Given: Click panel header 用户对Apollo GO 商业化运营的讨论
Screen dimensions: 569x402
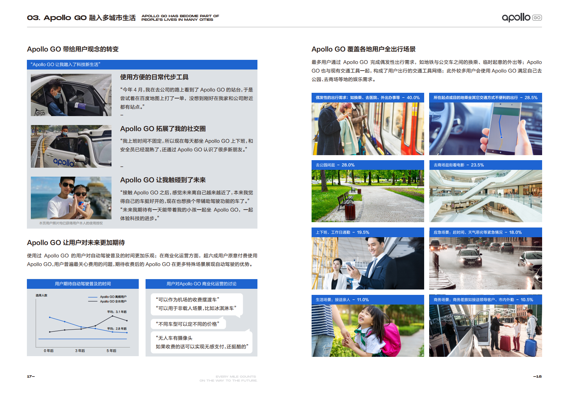Looking at the screenshot, I should [x=201, y=284].
